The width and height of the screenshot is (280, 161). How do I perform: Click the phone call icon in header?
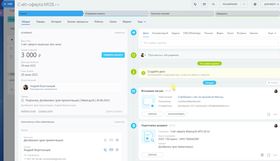pyautogui.click(x=195, y=4)
